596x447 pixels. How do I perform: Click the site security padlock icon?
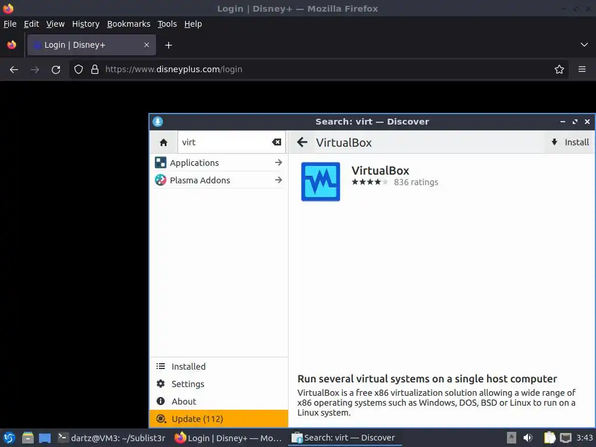[95, 69]
